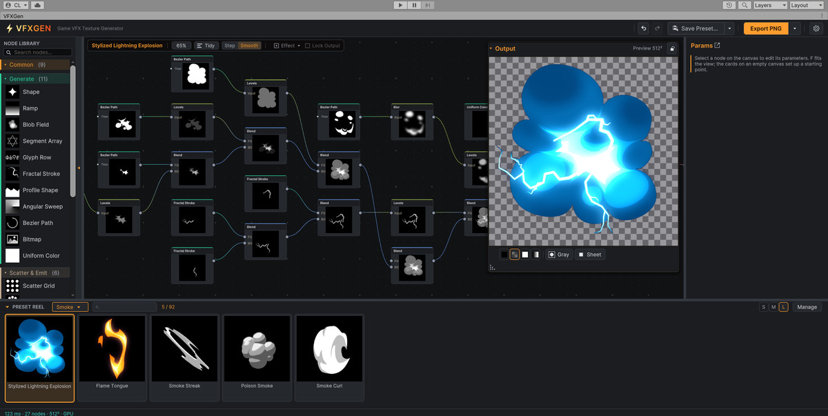
Task: Enable the Lock Output checkbox
Action: click(x=308, y=46)
